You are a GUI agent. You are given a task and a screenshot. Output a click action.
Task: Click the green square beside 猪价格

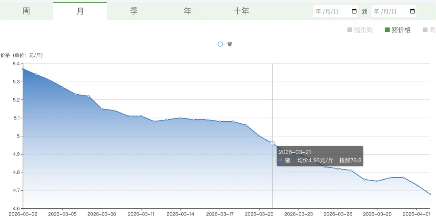pyautogui.click(x=388, y=30)
